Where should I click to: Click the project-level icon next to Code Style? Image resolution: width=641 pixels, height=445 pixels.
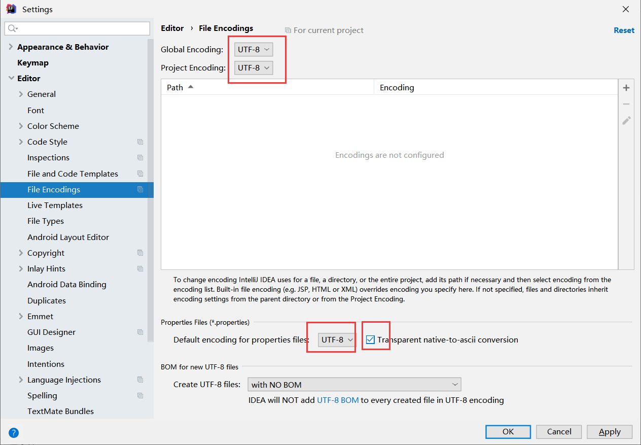[140, 142]
